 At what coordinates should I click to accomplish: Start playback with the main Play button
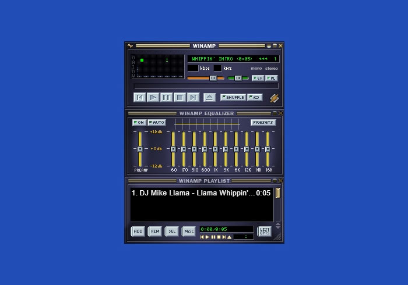coord(153,97)
